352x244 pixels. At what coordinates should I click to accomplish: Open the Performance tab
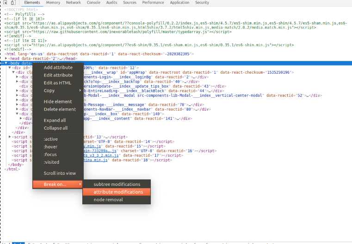click(153, 3)
